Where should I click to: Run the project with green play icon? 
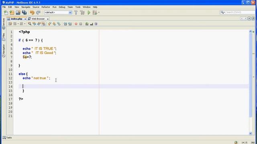click(x=89, y=12)
